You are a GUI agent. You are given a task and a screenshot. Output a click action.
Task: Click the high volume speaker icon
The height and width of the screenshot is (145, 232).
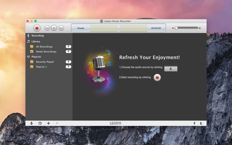(x=200, y=28)
